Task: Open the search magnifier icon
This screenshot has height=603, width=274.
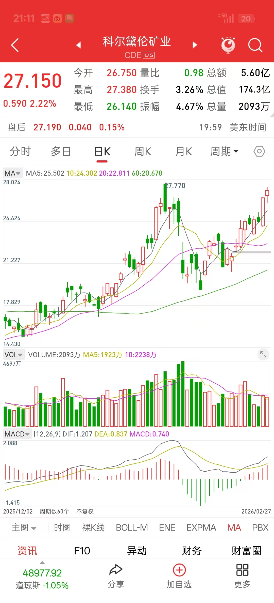Action: point(255,45)
